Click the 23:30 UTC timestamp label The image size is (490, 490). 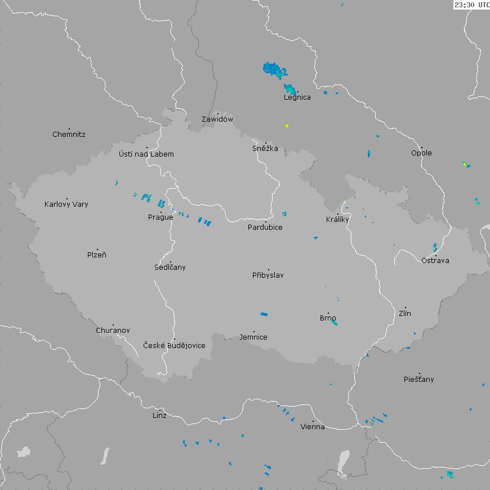click(471, 5)
